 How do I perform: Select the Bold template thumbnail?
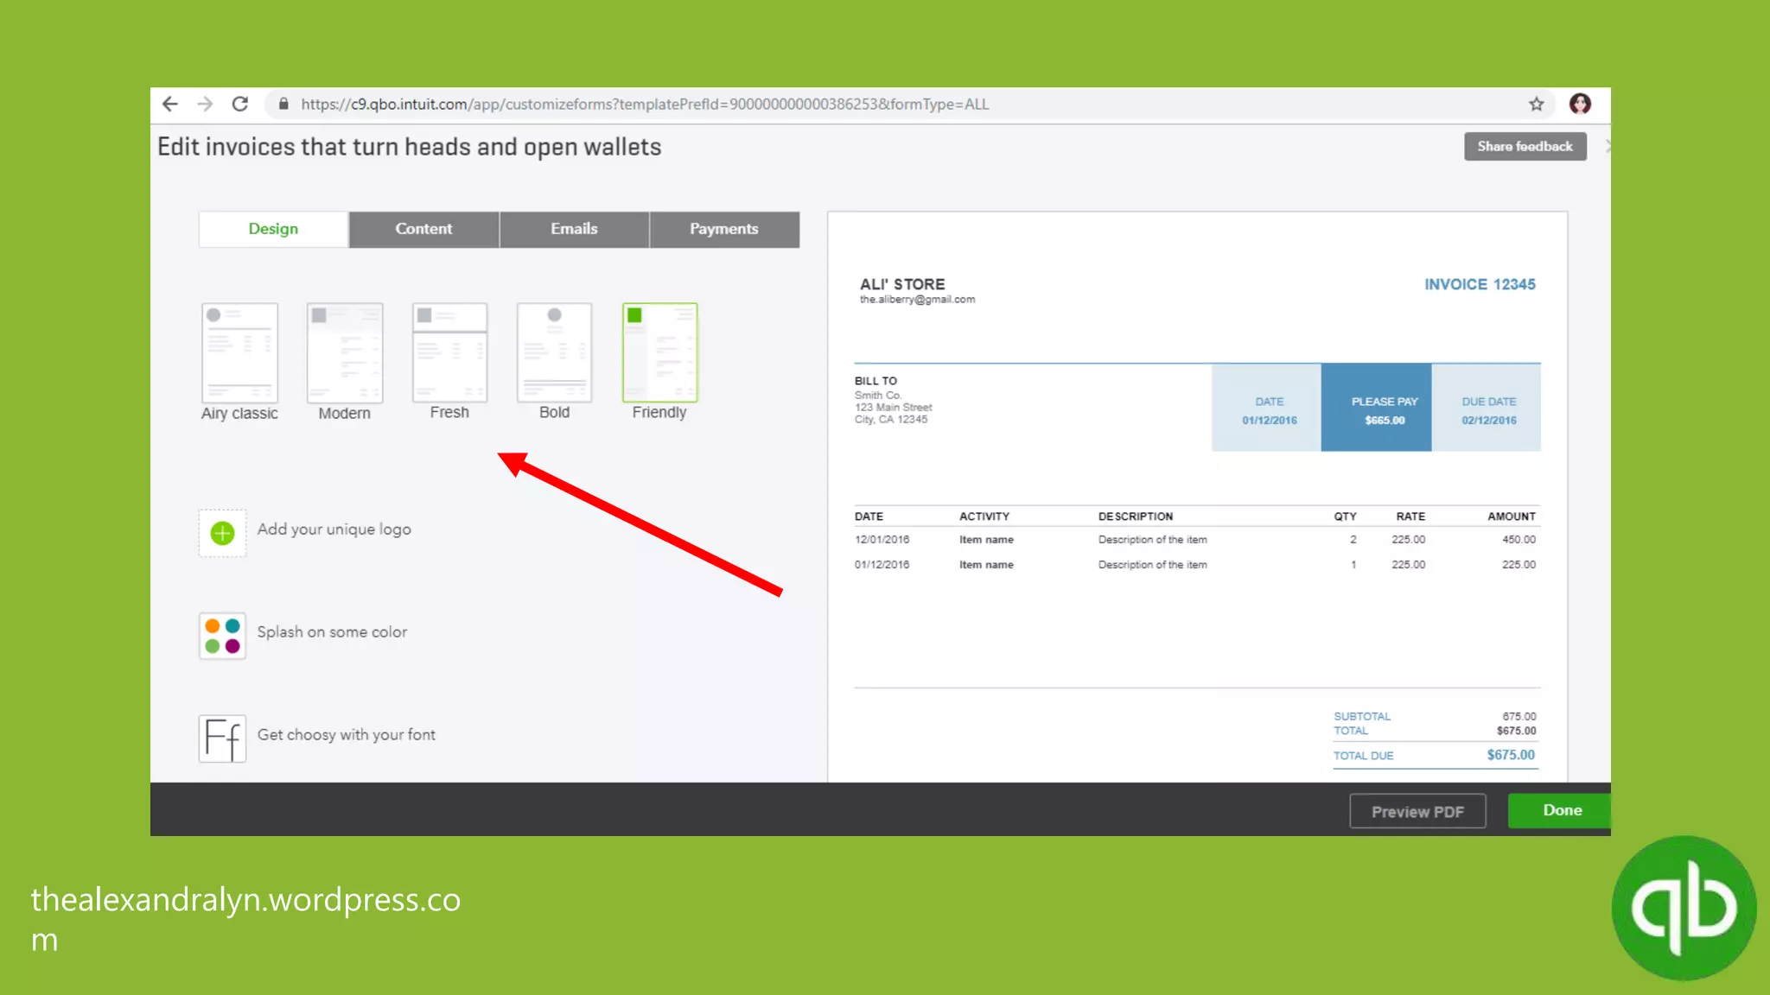554,352
